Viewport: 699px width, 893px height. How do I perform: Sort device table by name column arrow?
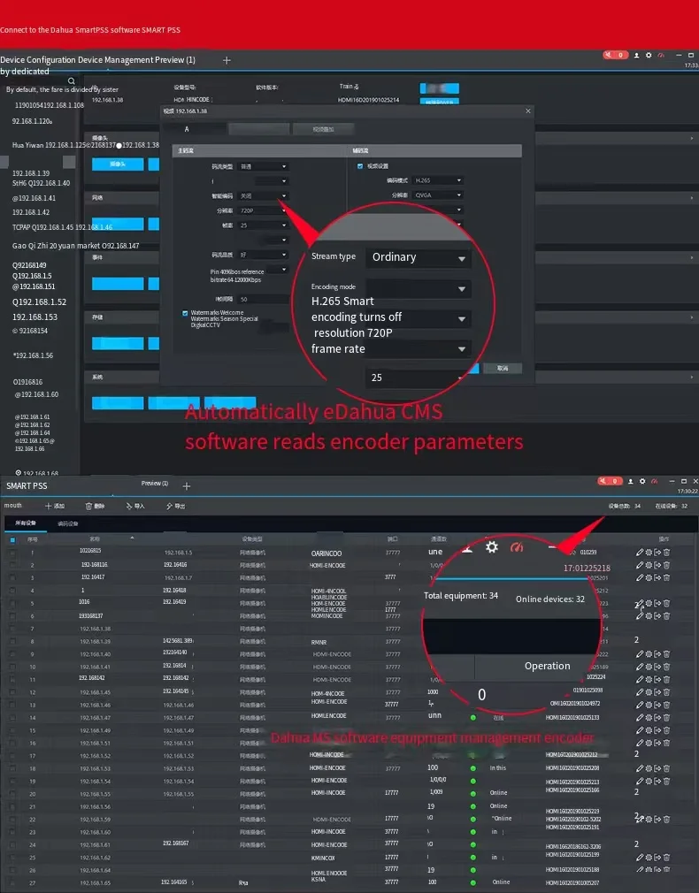pos(132,538)
